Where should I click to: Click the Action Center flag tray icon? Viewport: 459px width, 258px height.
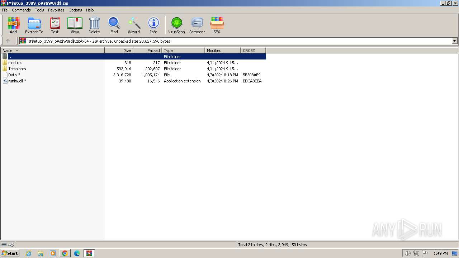click(425, 253)
